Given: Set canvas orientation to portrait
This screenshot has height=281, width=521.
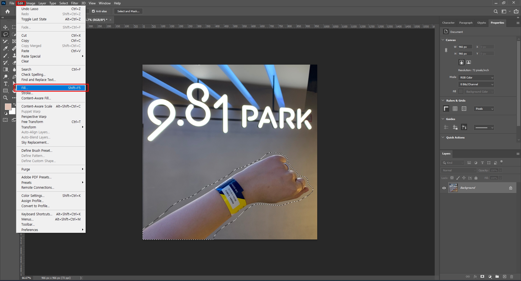Looking at the screenshot, I should tap(461, 62).
